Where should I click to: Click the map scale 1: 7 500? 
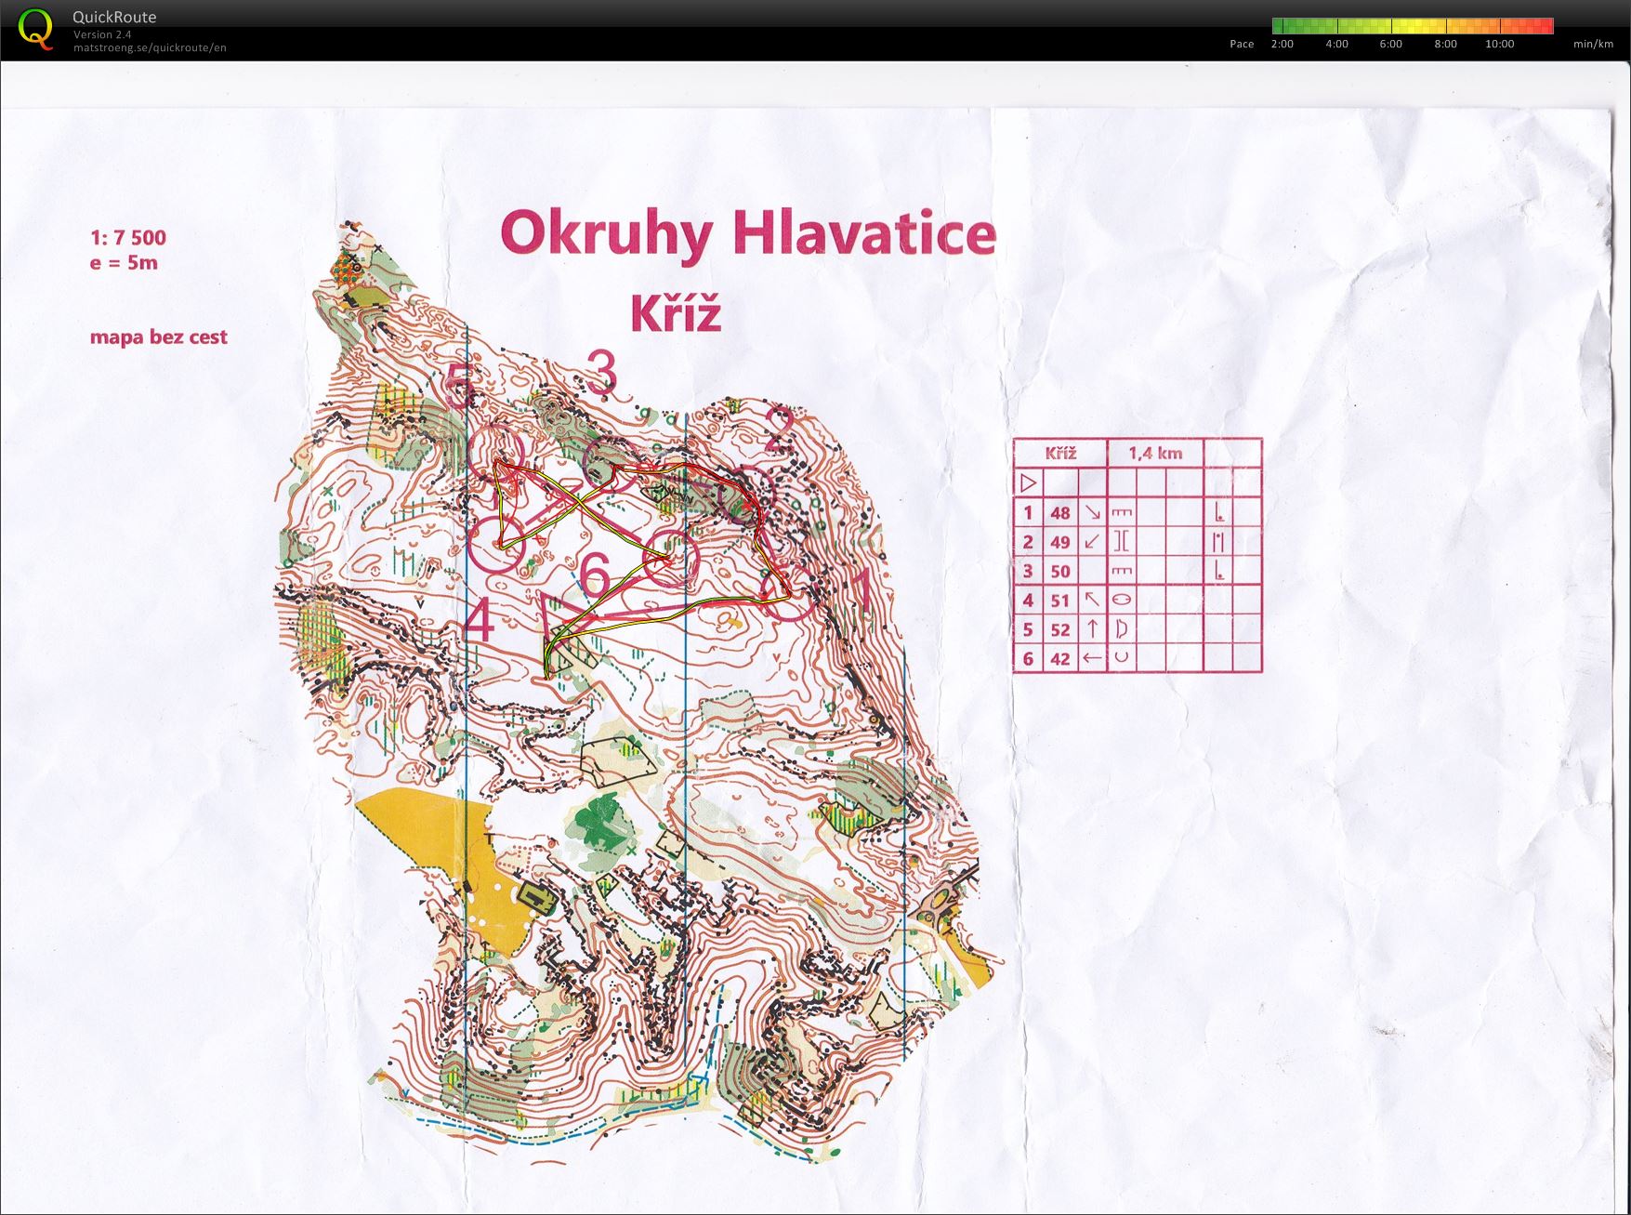point(128,238)
